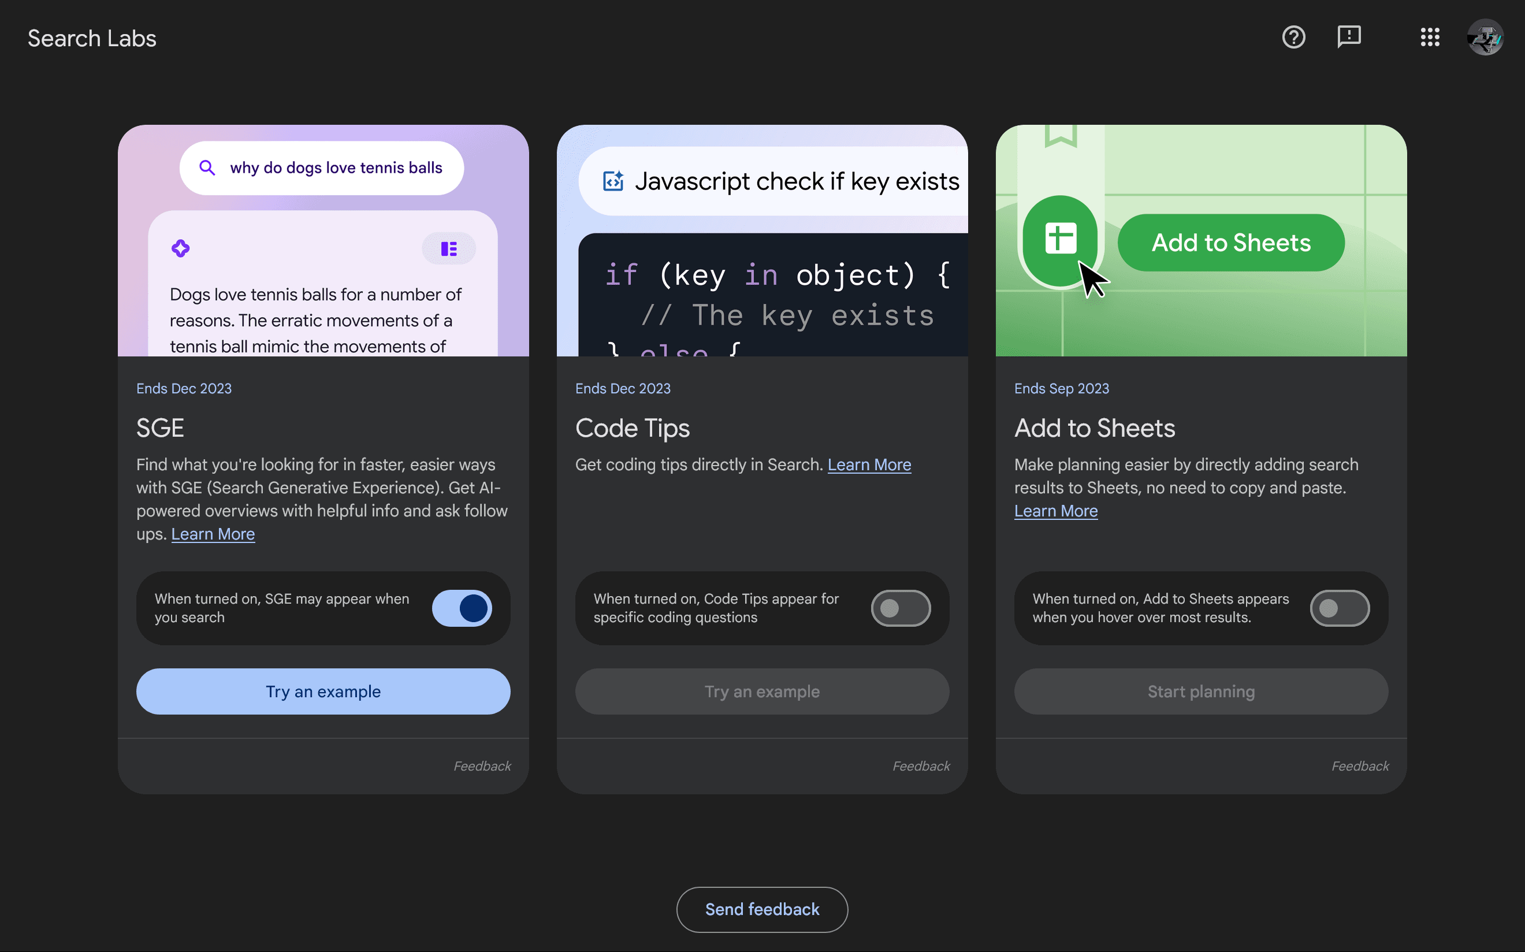Click the magnifier icon in the SGE search illustration
The height and width of the screenshot is (952, 1525).
[207, 168]
